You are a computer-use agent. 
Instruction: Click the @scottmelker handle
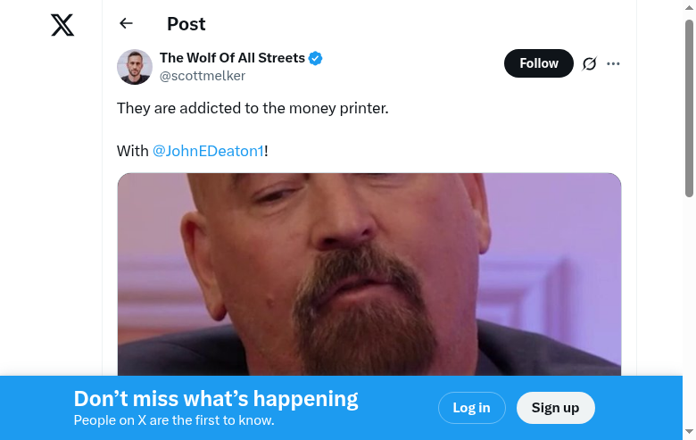[202, 76]
